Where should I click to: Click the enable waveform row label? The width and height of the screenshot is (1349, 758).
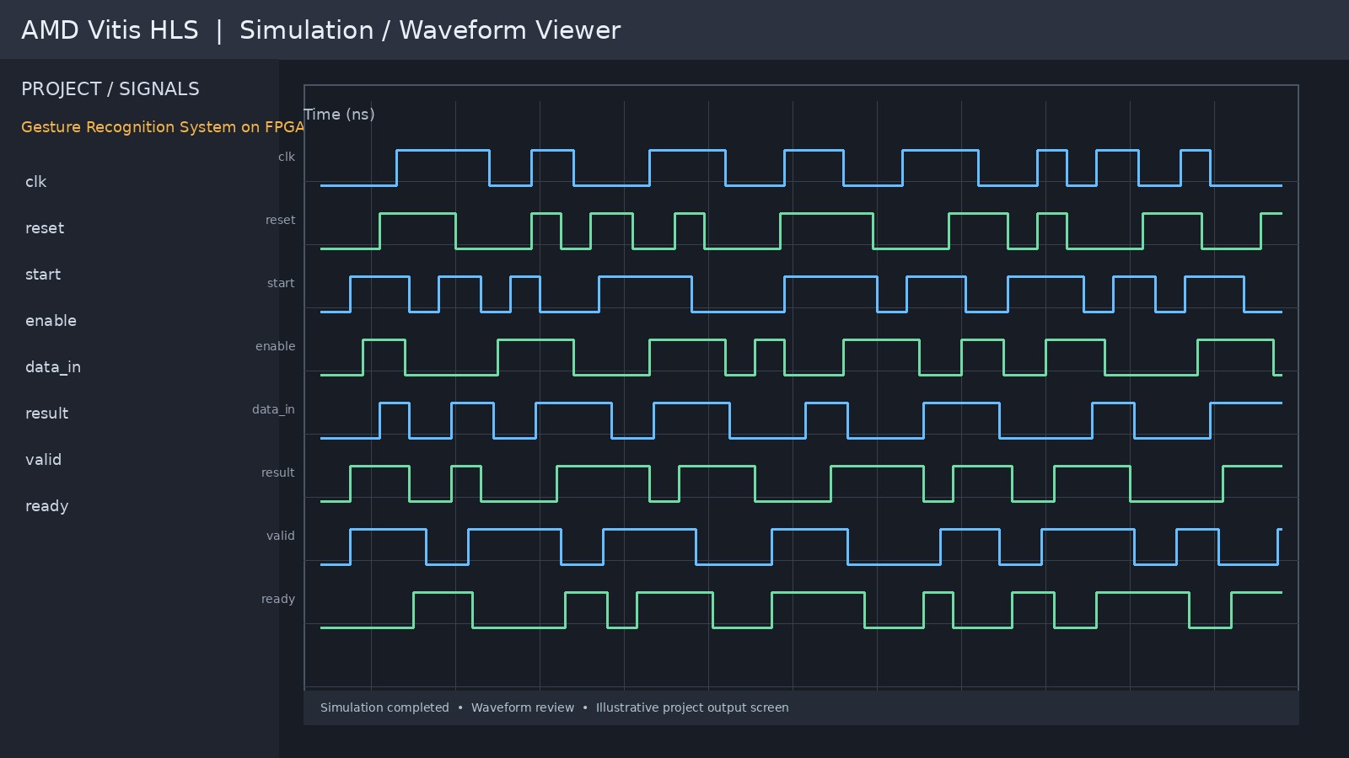pos(275,346)
